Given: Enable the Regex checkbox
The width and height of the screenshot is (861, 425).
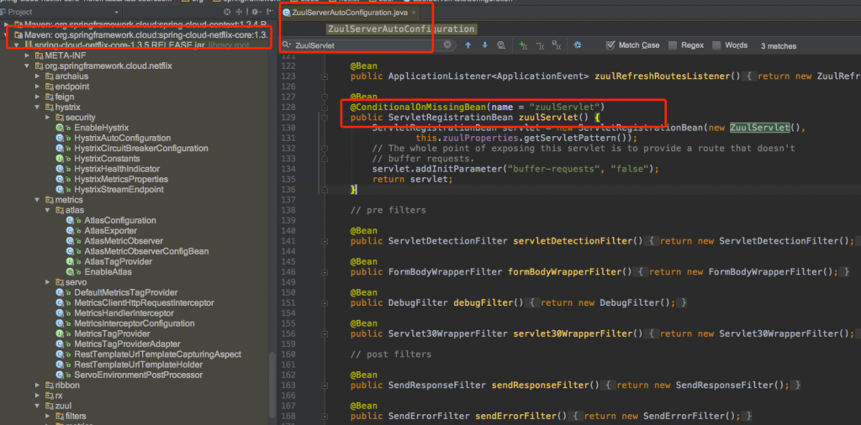Looking at the screenshot, I should [x=673, y=45].
